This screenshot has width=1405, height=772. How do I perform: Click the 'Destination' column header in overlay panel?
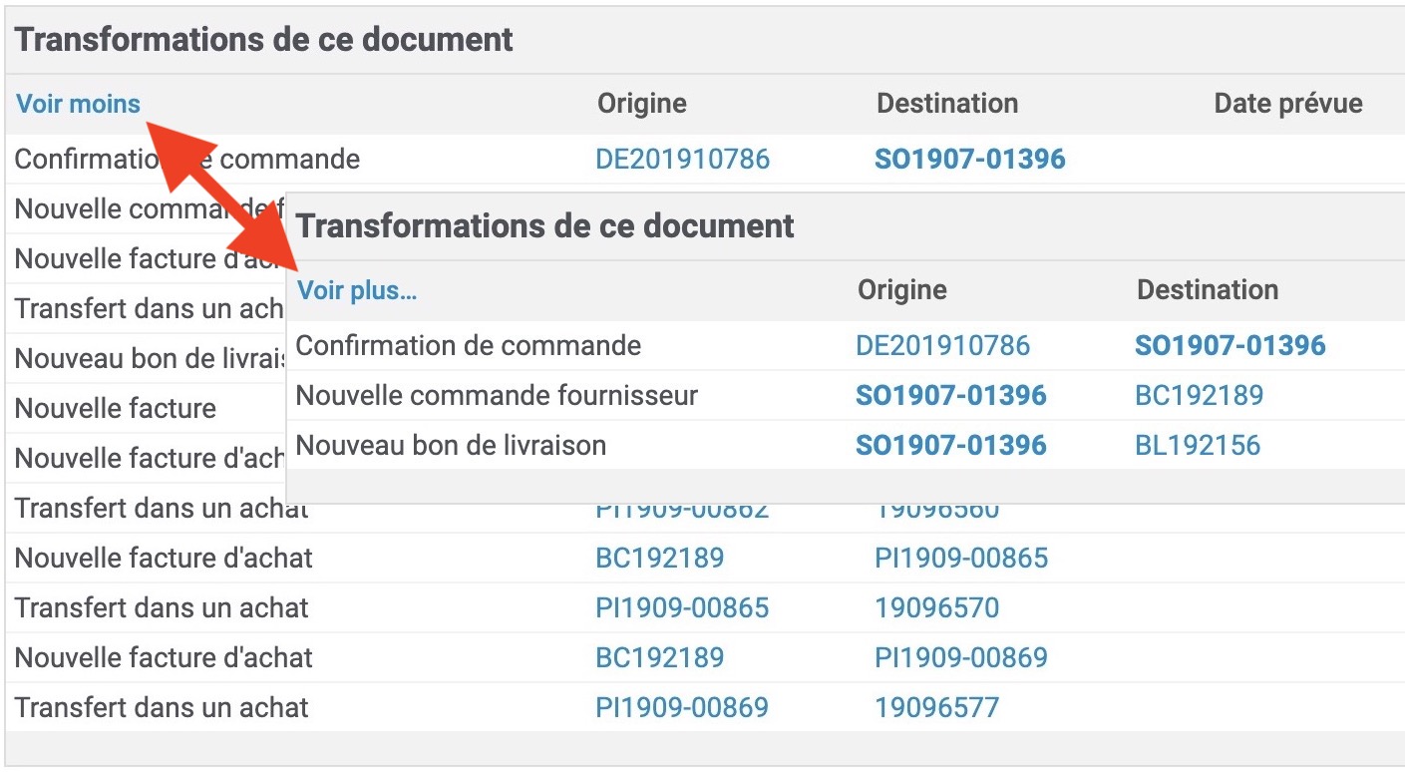pyautogui.click(x=1207, y=290)
